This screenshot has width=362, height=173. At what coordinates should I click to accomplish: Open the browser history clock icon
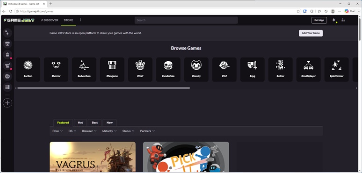point(326,11)
